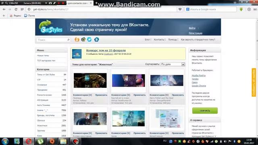The width and height of the screenshot is (258, 145).
Task: Open new tab with plus button
Action: tap(96, 3)
